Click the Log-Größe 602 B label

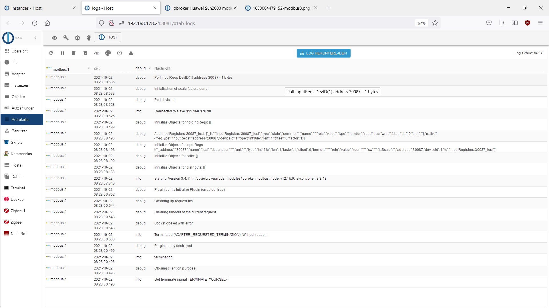[529, 53]
